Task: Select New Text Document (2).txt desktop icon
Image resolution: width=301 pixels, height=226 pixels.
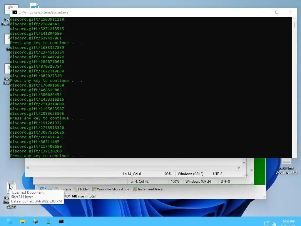Action: point(11,195)
